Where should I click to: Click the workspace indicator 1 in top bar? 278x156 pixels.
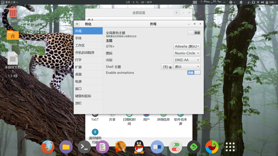[x=195, y=2]
